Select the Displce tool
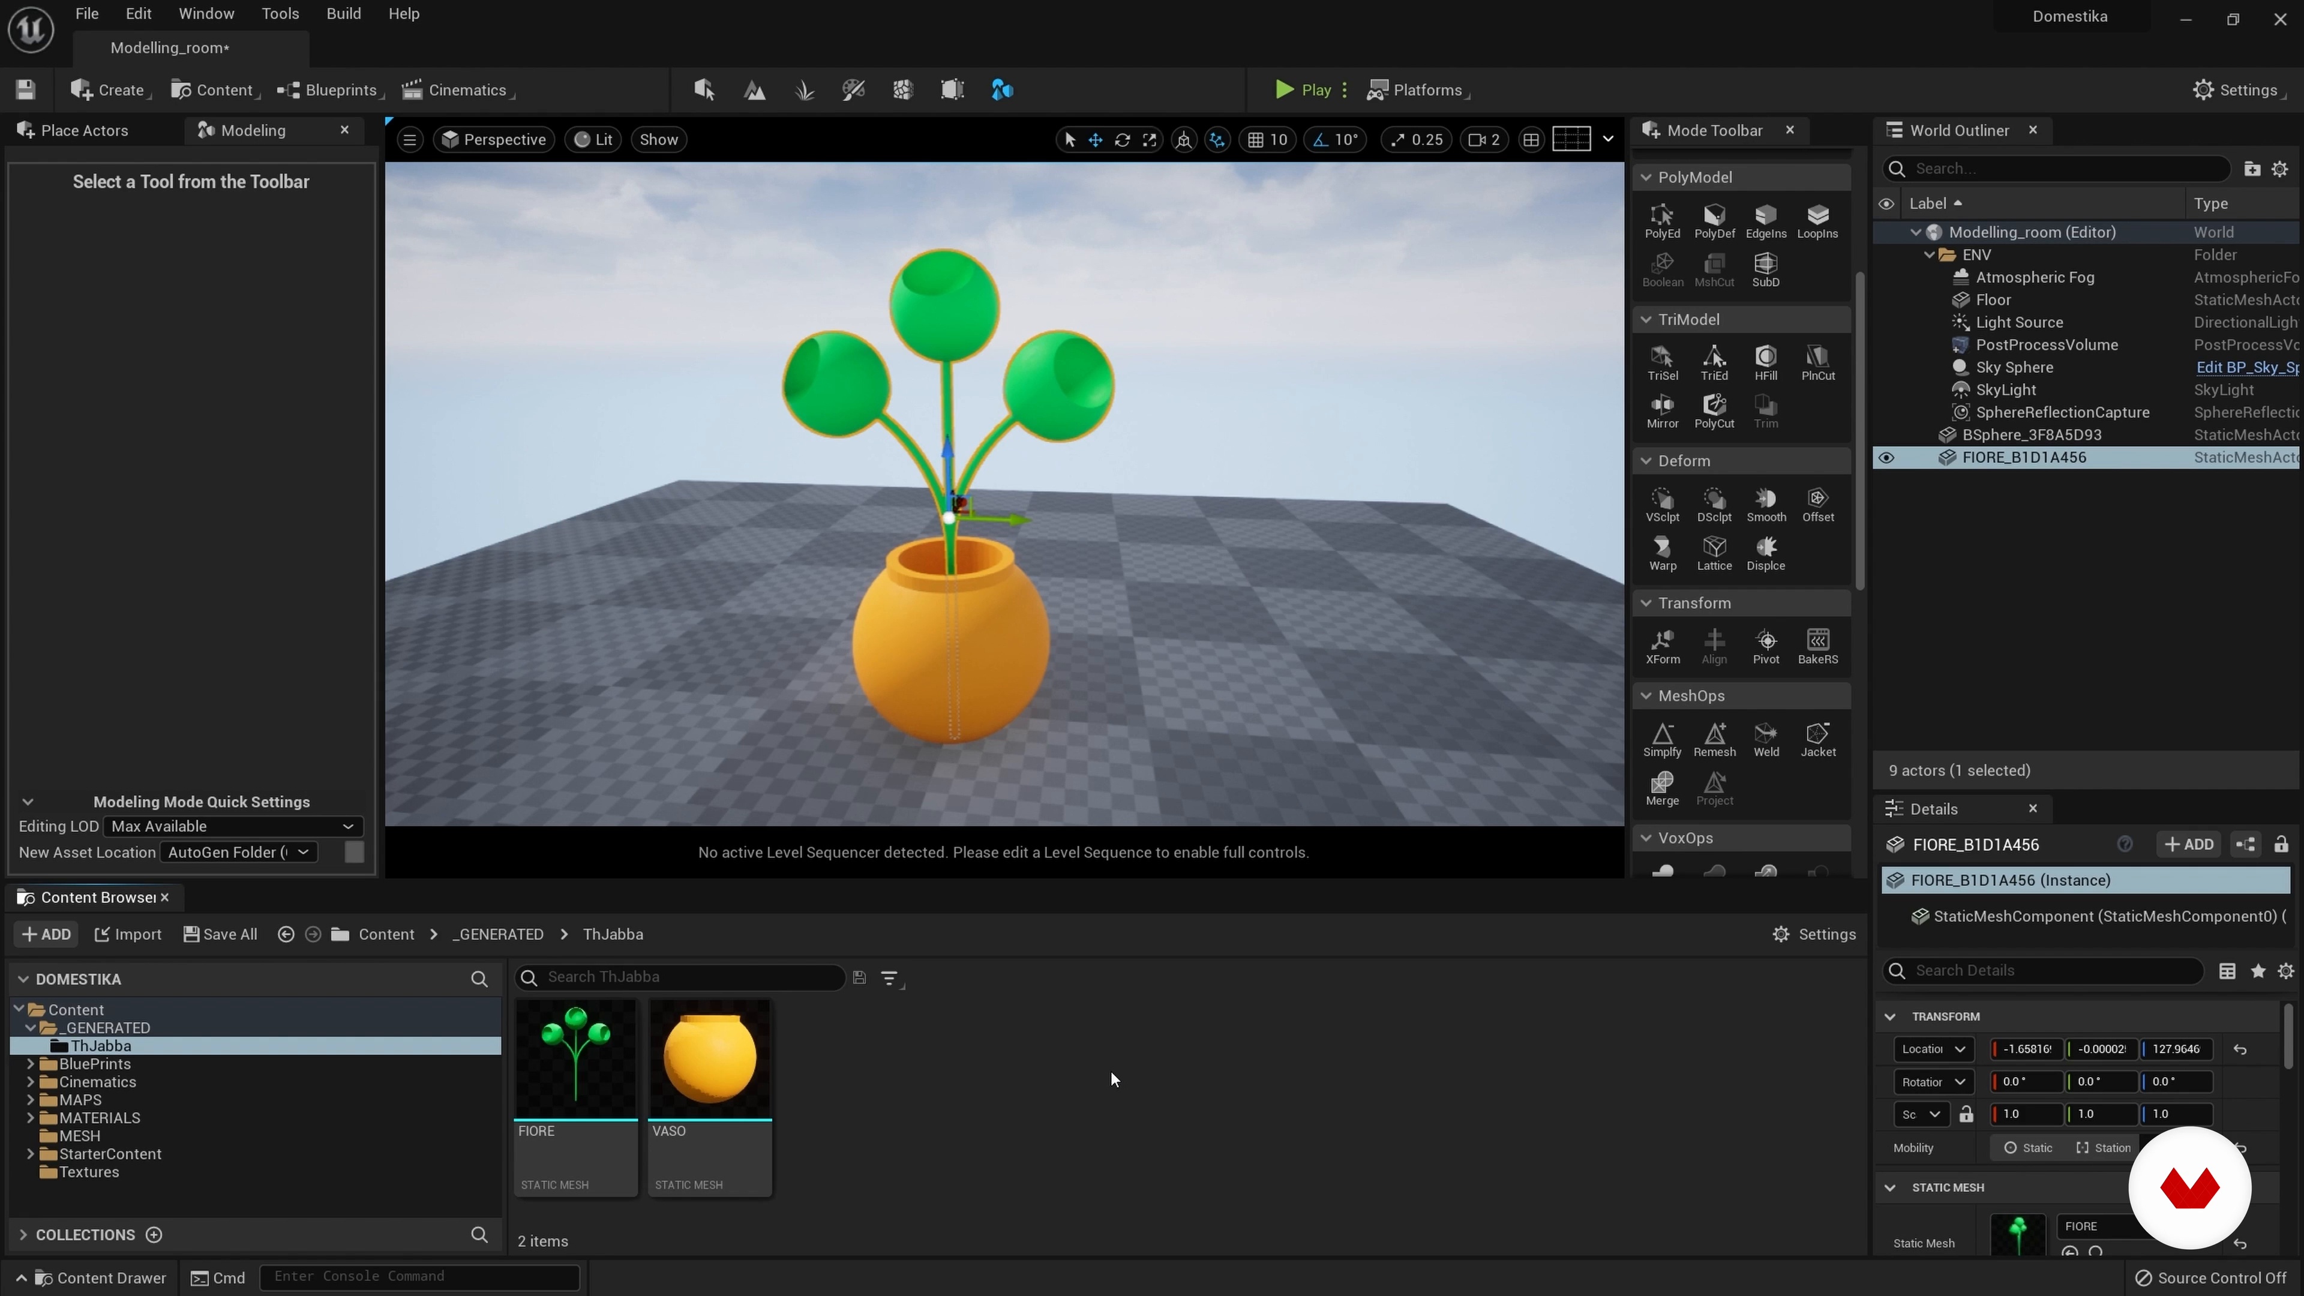The image size is (2304, 1296). click(1766, 553)
